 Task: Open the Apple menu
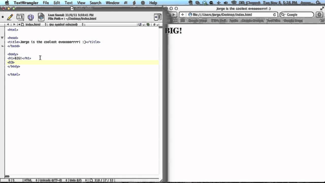7,3
